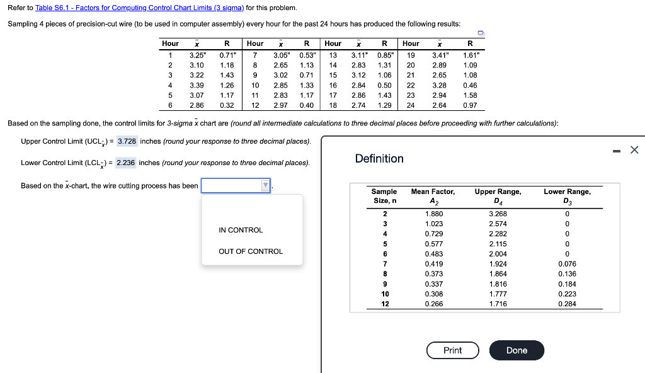This screenshot has width=645, height=373.
Task: Click the Mean Factor, A2 column header
Action: 433,196
